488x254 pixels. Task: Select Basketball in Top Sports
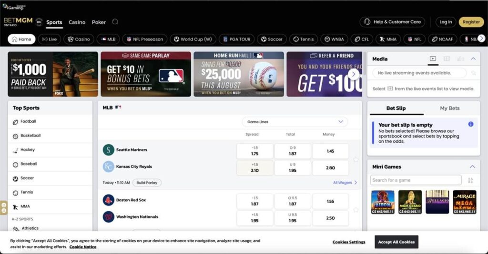click(50, 136)
